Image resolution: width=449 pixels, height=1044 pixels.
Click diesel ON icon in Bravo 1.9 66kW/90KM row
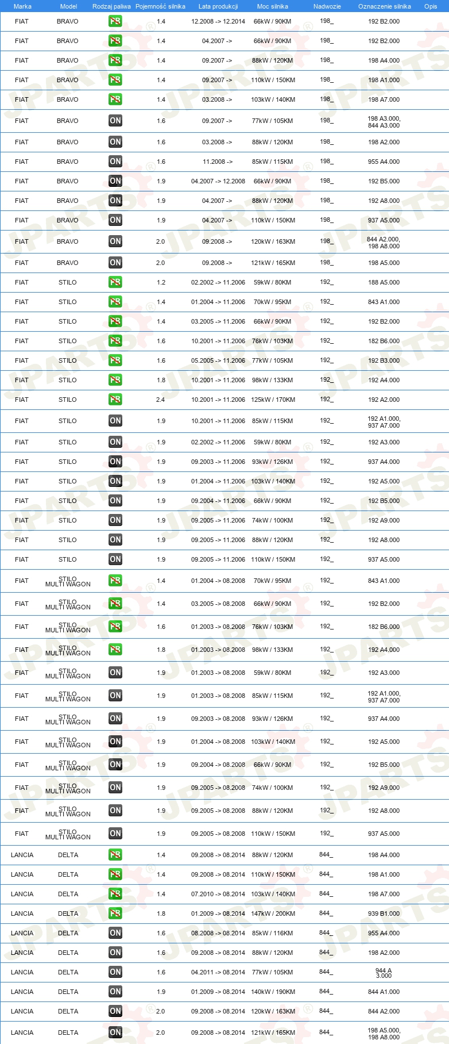tap(115, 181)
